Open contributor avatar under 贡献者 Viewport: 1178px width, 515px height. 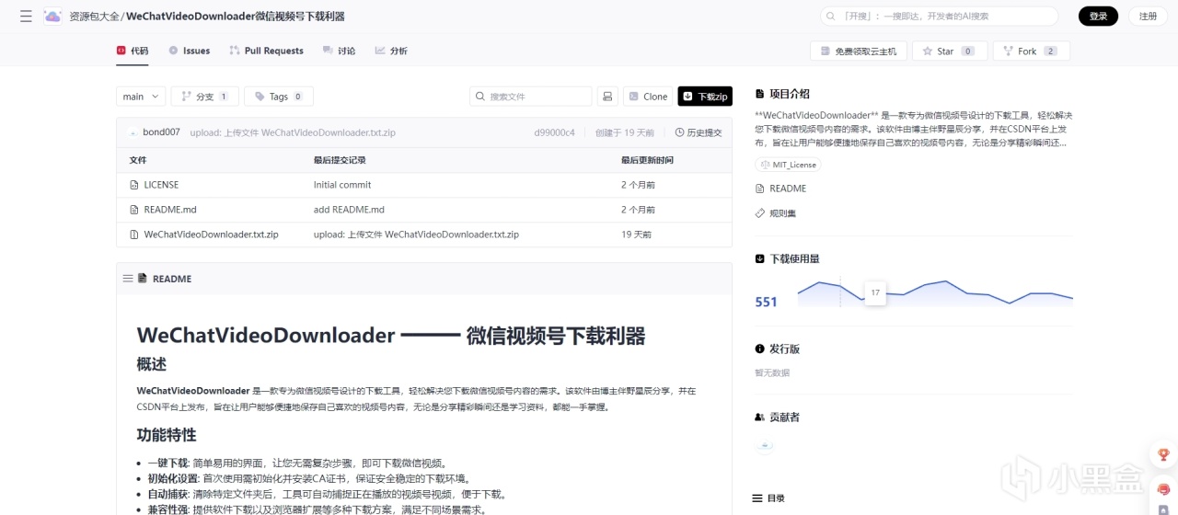(765, 445)
